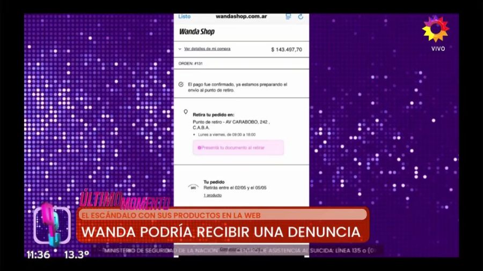Open the Ver detalles de mi compra link
This screenshot has height=271, width=483.
[207, 49]
